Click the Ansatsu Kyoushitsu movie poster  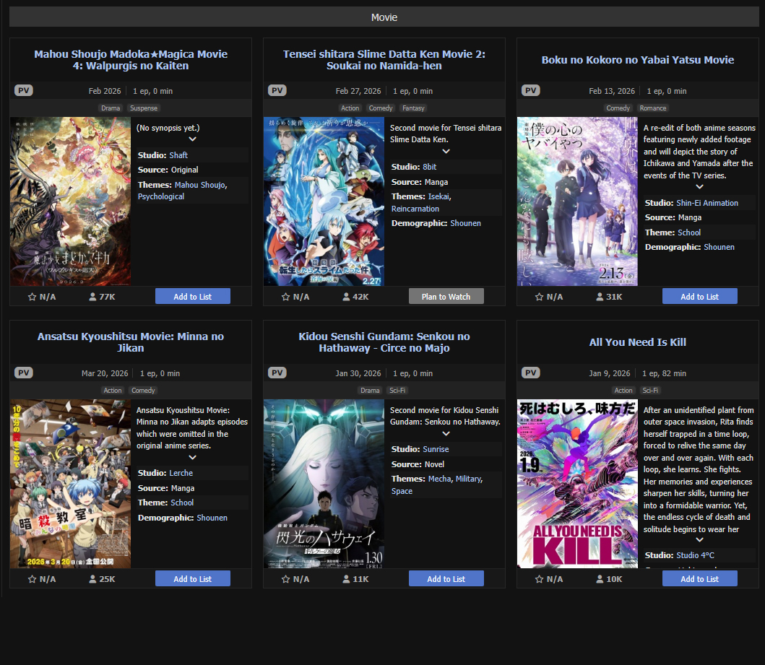(70, 484)
